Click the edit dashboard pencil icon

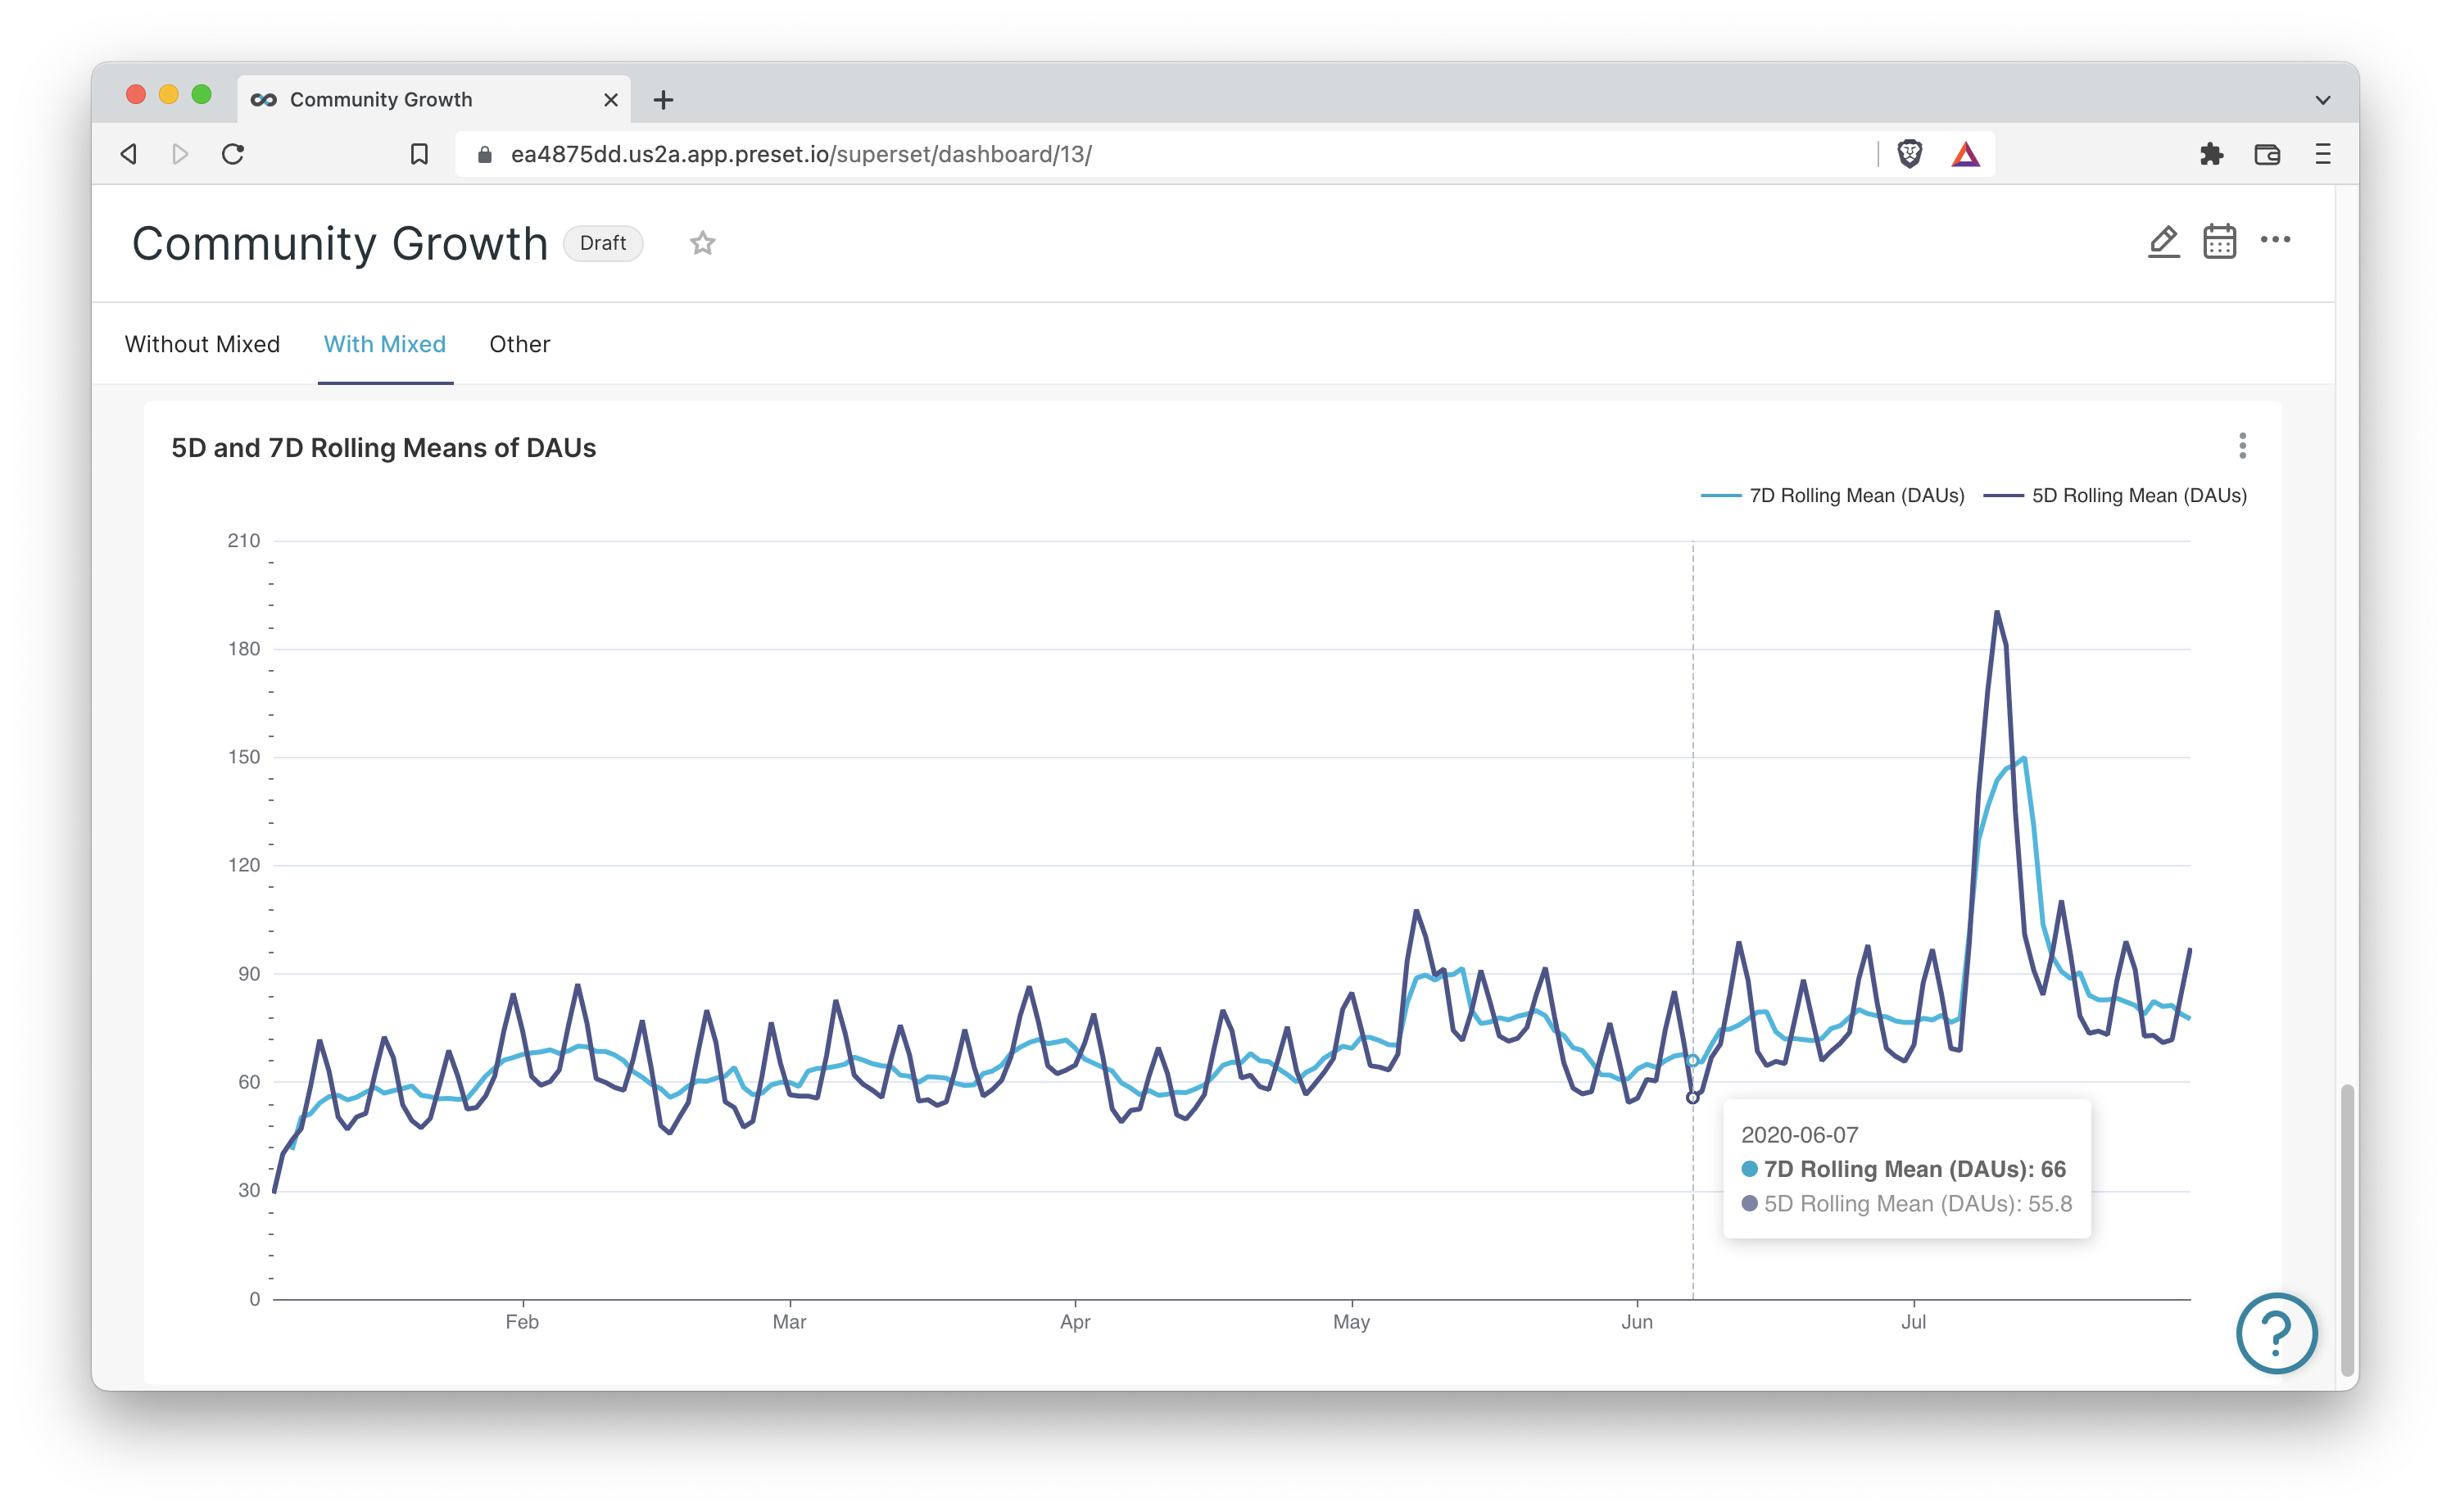tap(2163, 241)
